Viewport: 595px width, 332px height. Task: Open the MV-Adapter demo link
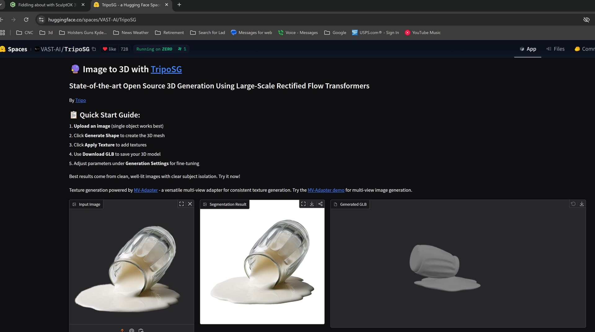[x=326, y=190]
